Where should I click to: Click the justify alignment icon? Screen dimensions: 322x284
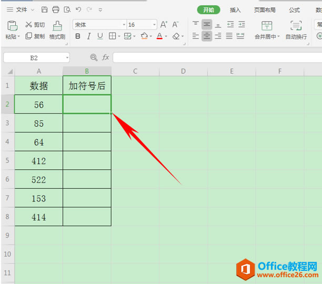pyautogui.click(x=229, y=36)
